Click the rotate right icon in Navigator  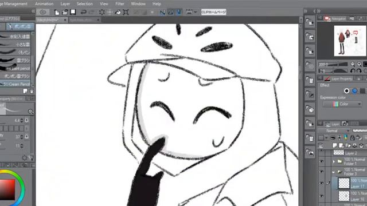pos(359,70)
